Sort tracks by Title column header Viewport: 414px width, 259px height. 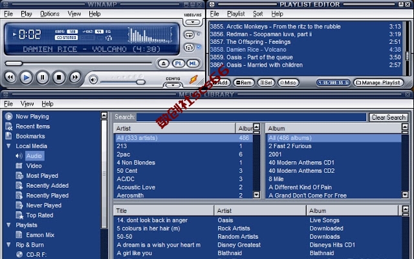coord(164,210)
